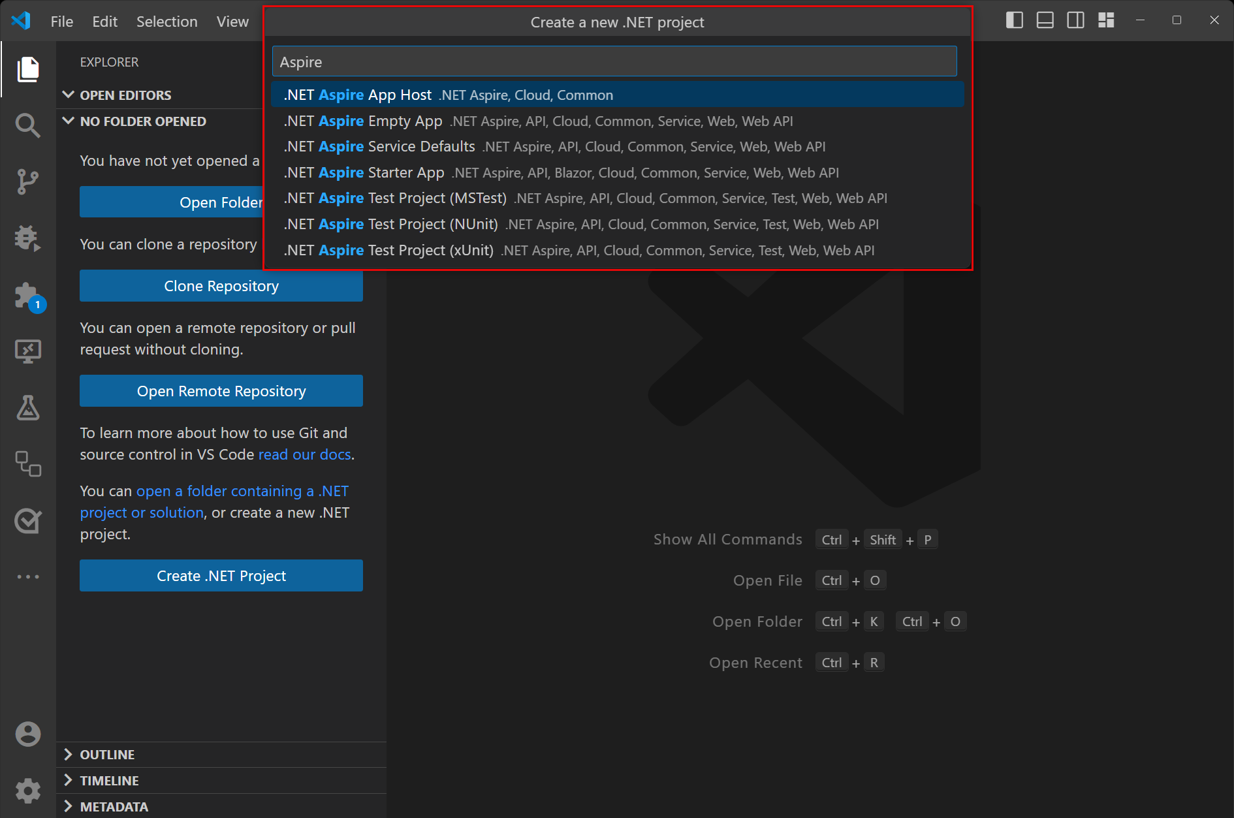Toggle the secondary side bar layout icon
The width and height of the screenshot is (1234, 818).
[1075, 20]
